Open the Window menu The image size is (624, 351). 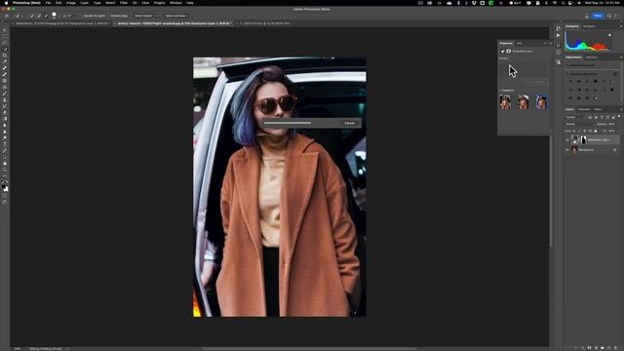pos(175,3)
